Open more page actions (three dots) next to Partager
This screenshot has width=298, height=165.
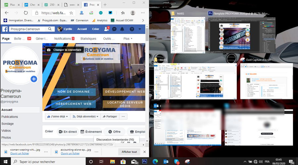tap(123, 116)
